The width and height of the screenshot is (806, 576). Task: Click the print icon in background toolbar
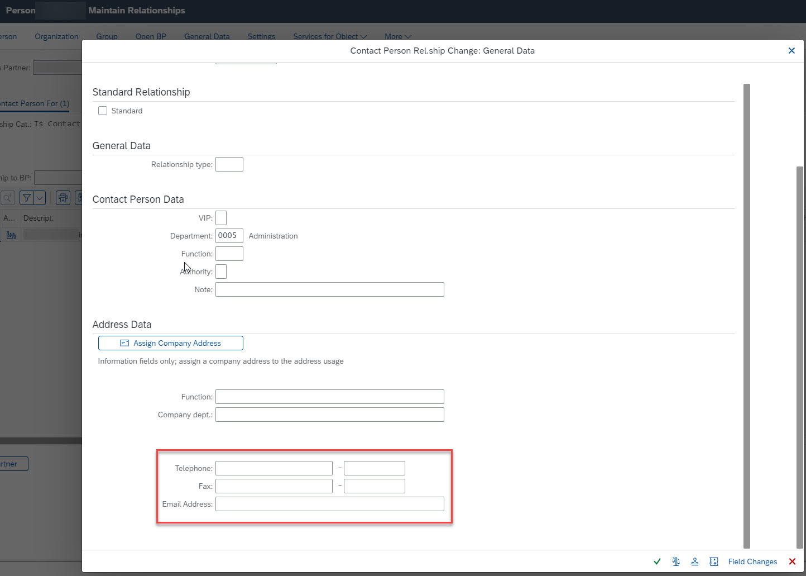tap(63, 198)
